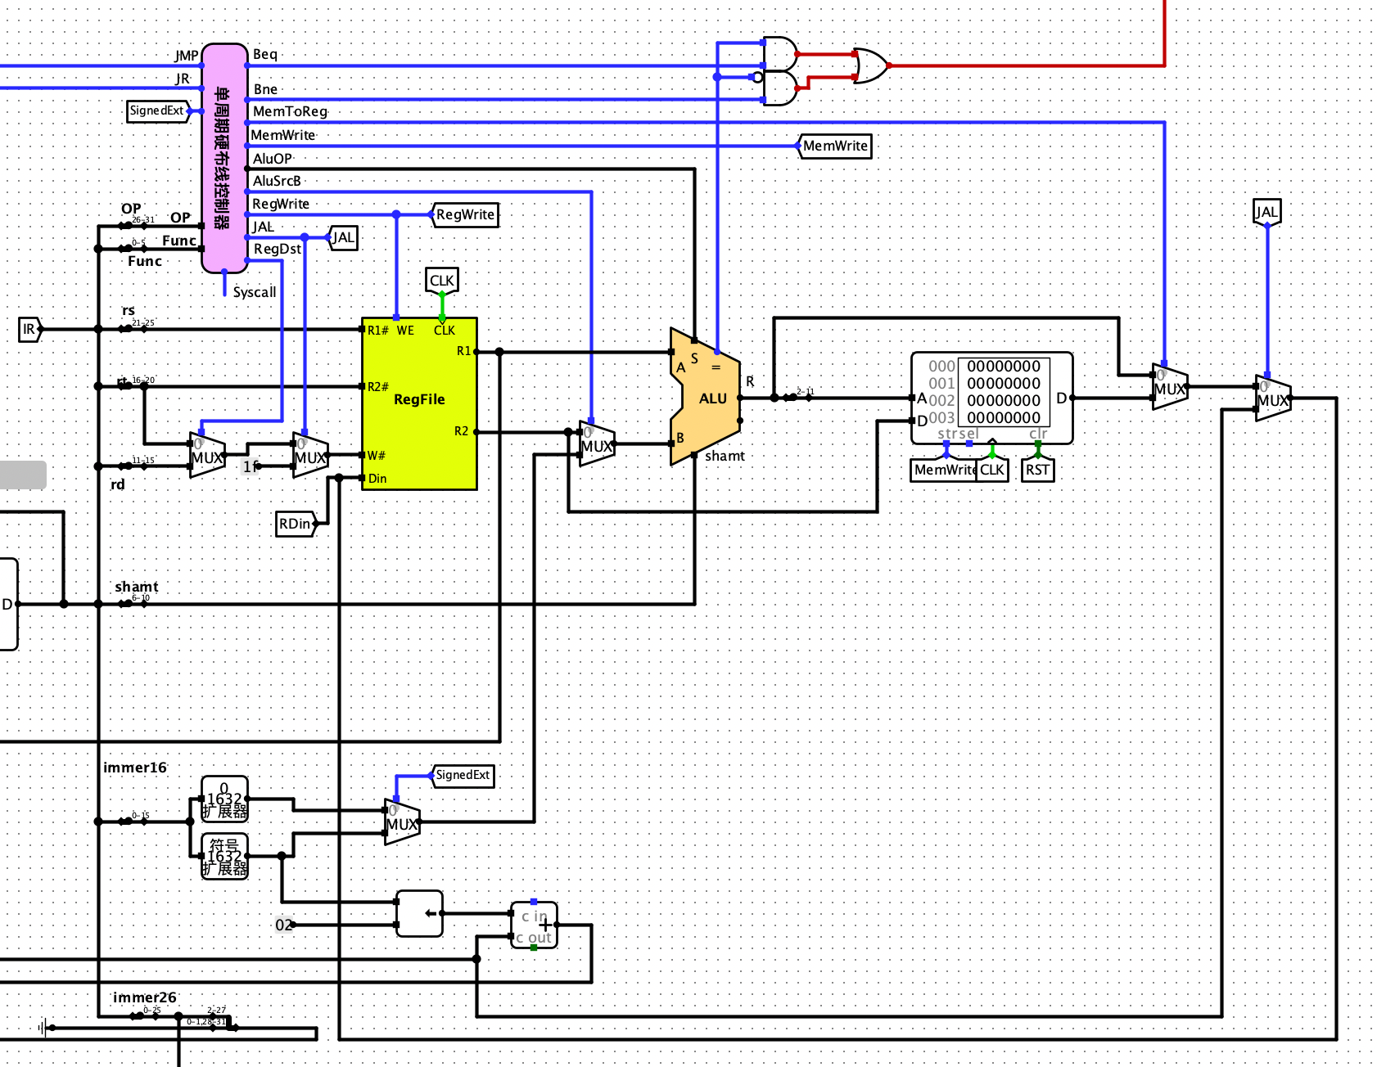The height and width of the screenshot is (1067, 1377).
Task: Select the MUX feeding RegFile W# input
Action: point(310,456)
